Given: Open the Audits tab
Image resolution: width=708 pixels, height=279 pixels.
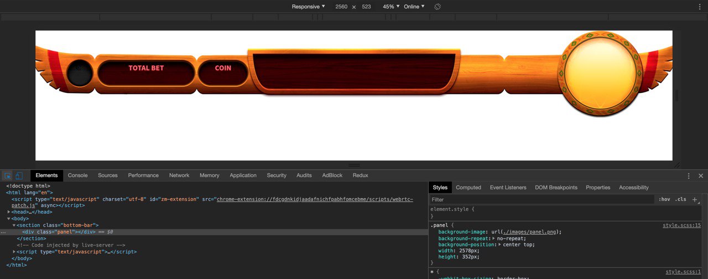Looking at the screenshot, I should coord(304,175).
